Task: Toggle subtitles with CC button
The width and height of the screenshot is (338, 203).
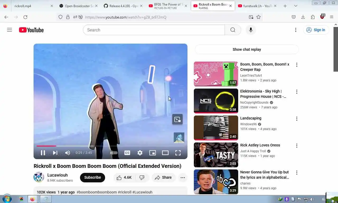Action: click(127, 153)
